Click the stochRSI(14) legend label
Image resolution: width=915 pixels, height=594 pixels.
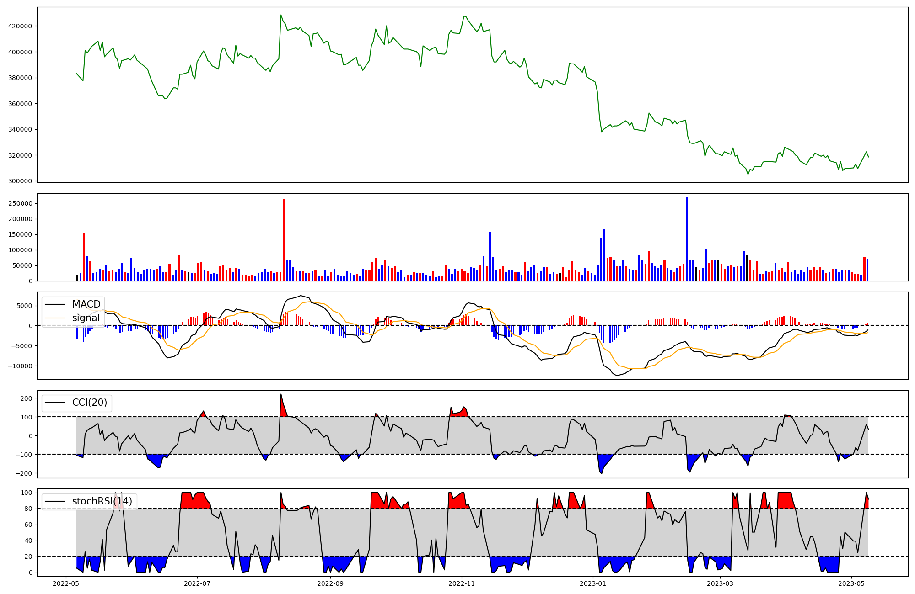(x=102, y=501)
